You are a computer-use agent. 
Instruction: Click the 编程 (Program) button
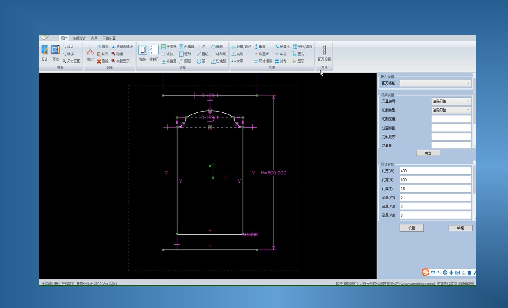460,228
